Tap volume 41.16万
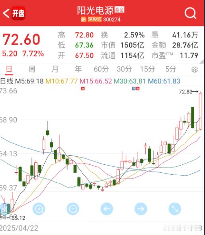 pos(185,35)
